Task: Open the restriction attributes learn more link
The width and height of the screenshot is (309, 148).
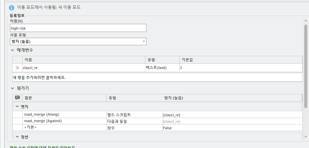Action: tap(40, 147)
